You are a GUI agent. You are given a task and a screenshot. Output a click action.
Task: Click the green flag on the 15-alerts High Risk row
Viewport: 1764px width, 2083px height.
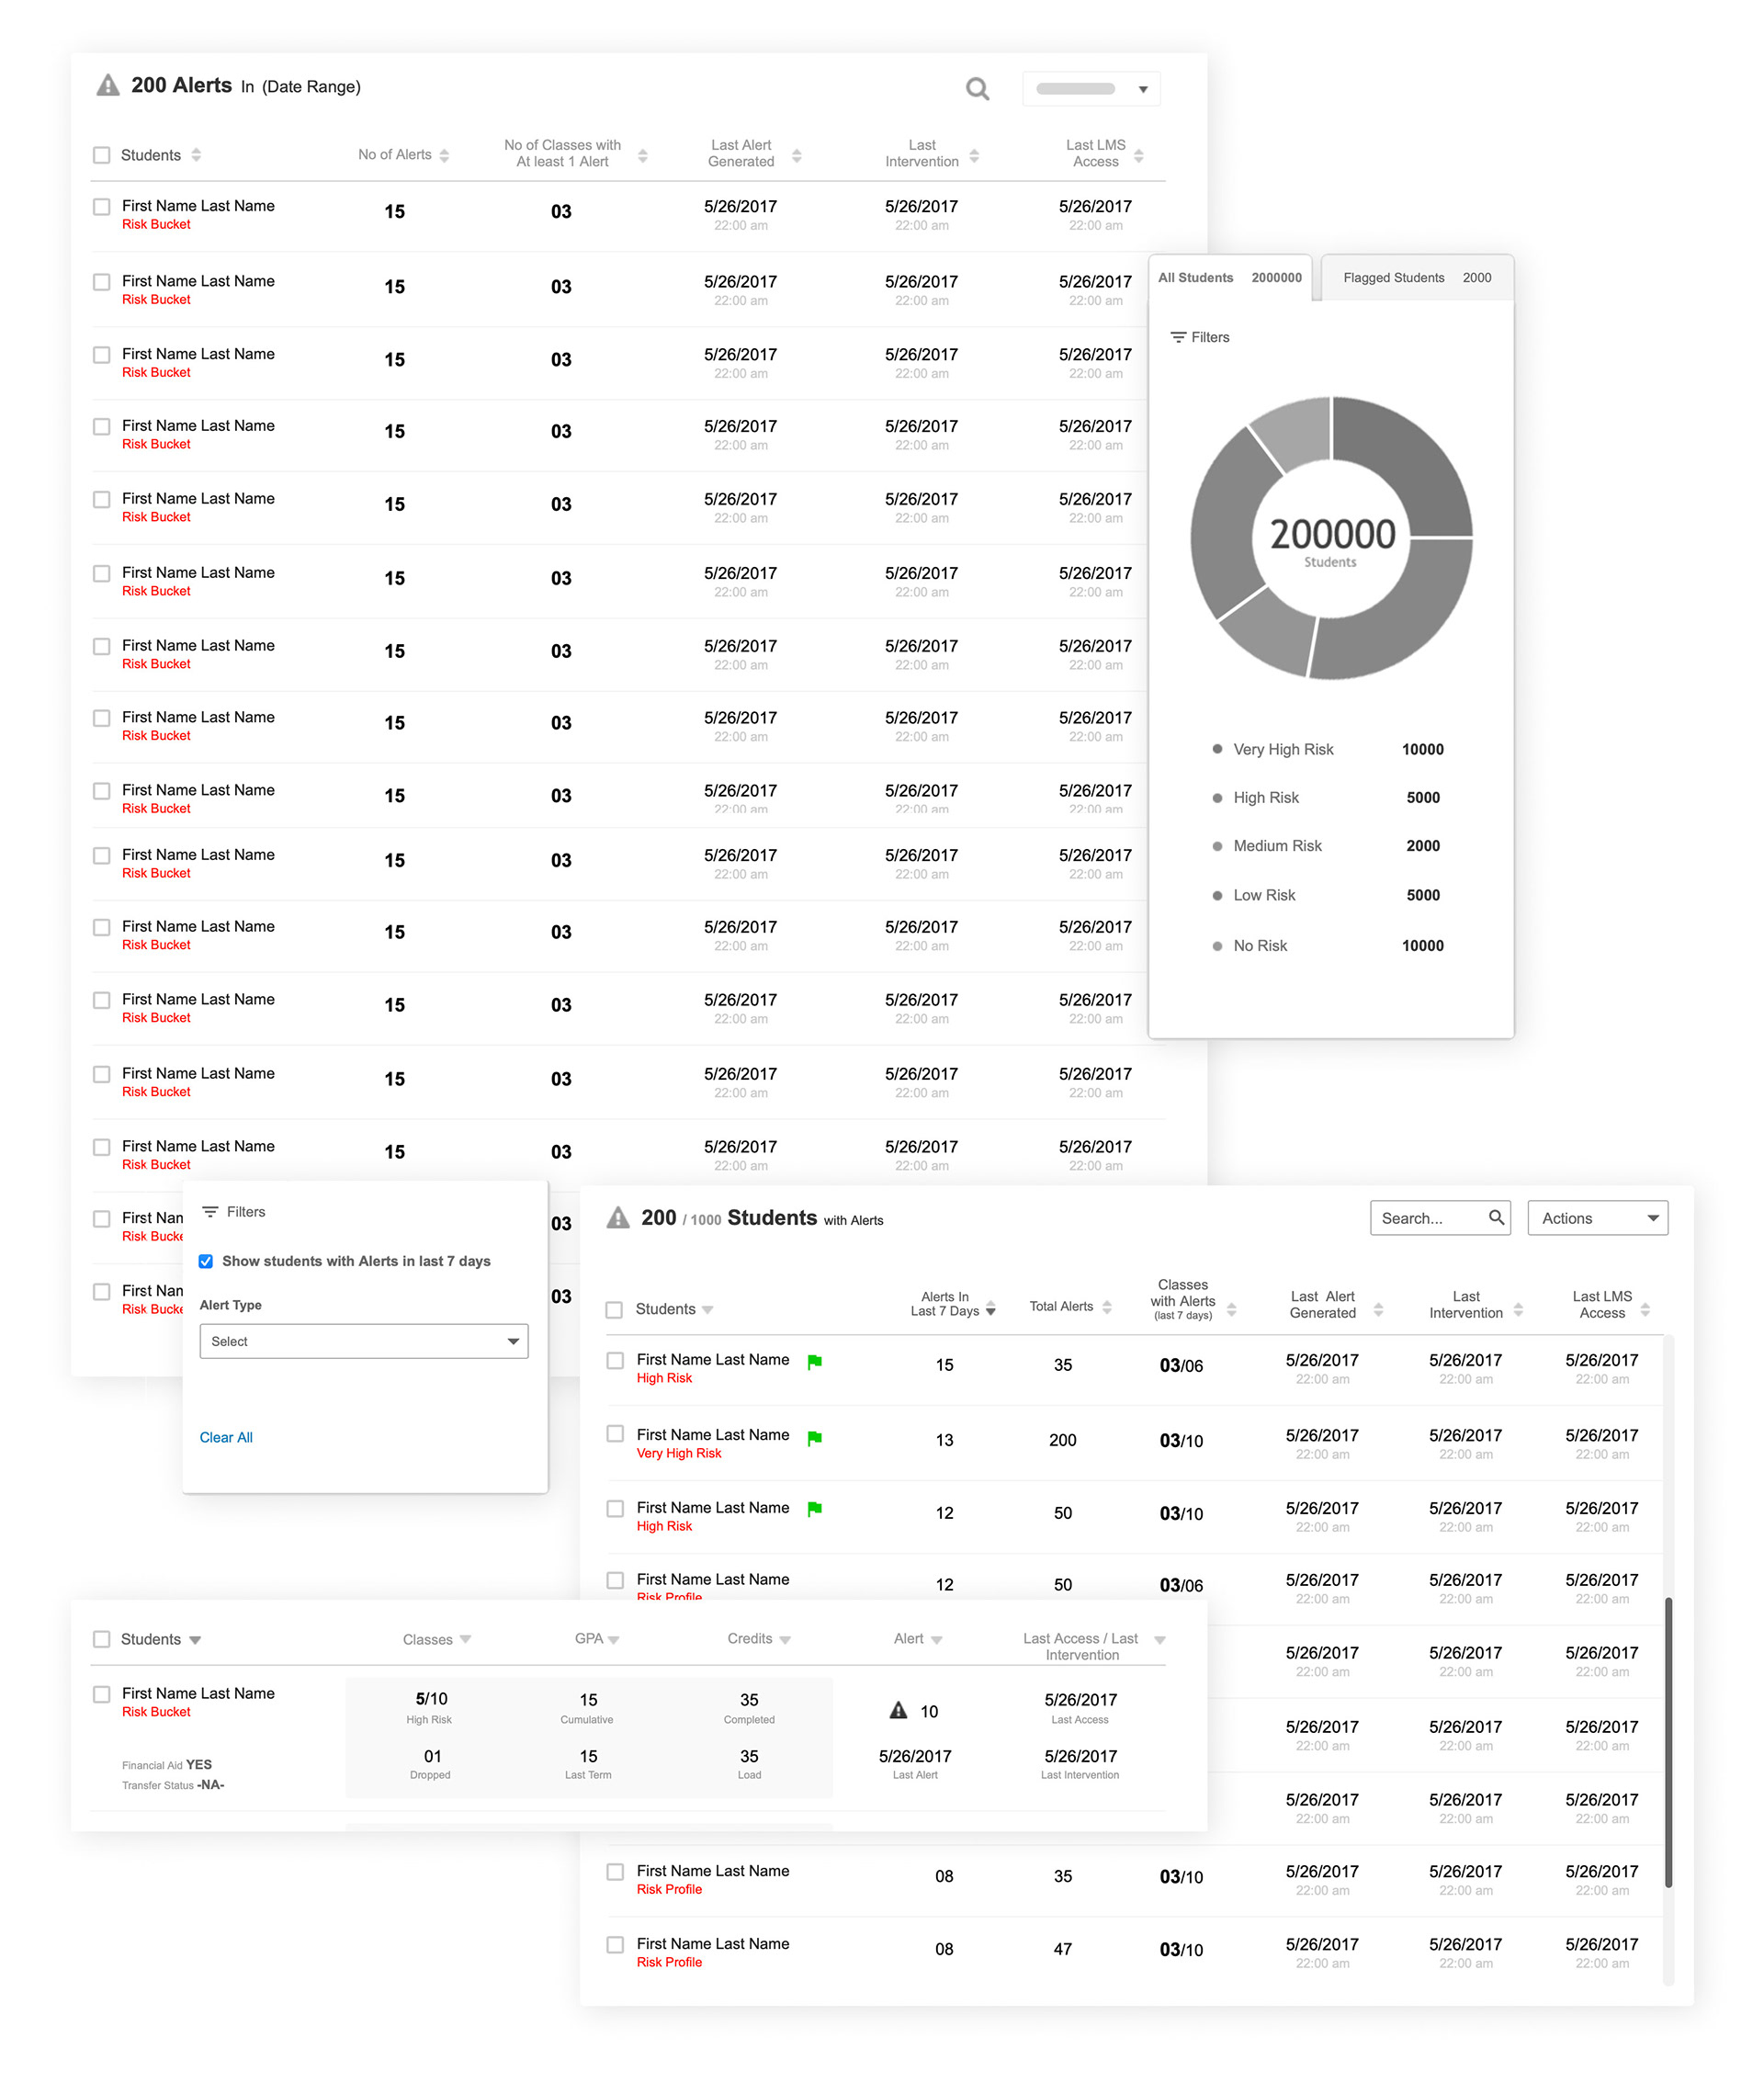point(815,1361)
